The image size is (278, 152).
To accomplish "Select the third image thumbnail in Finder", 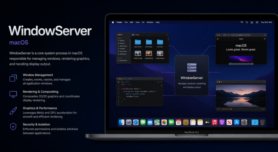I will 160,53.
